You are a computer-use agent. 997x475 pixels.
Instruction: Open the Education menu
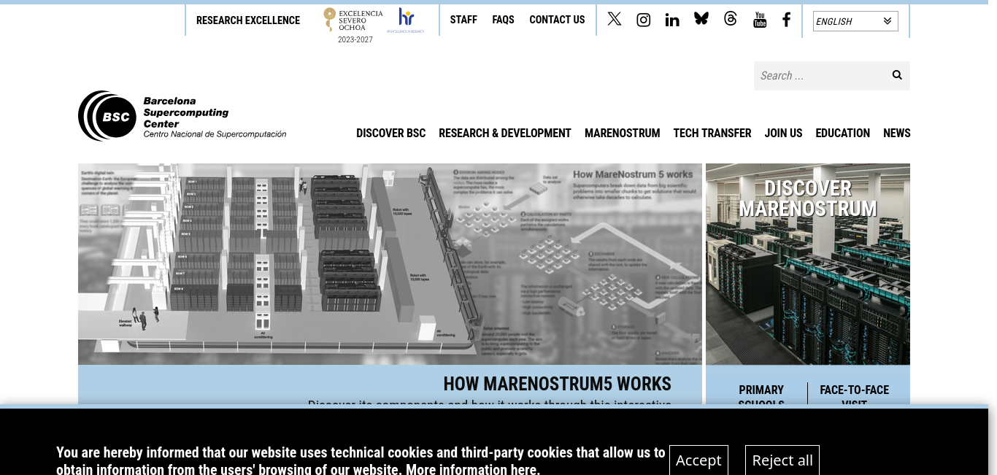843,134
